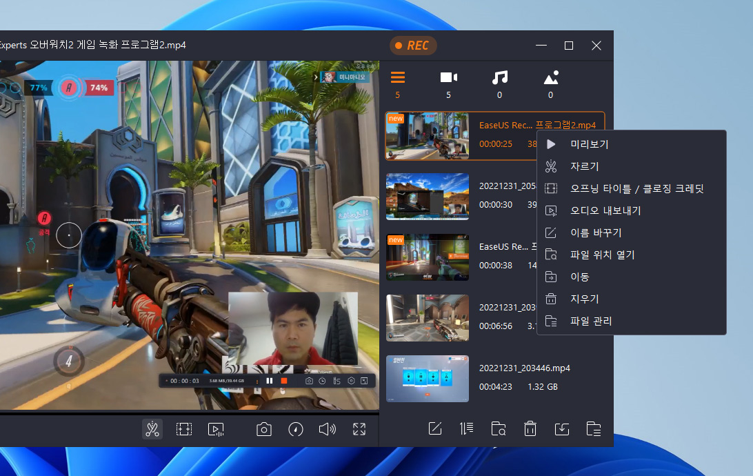Choose 이동 from the context menu
The image size is (753, 476).
(631, 277)
